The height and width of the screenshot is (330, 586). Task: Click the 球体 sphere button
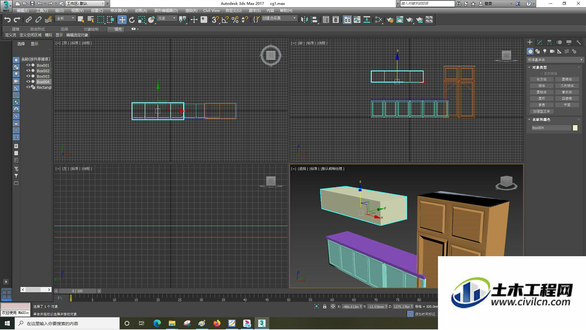coord(542,86)
